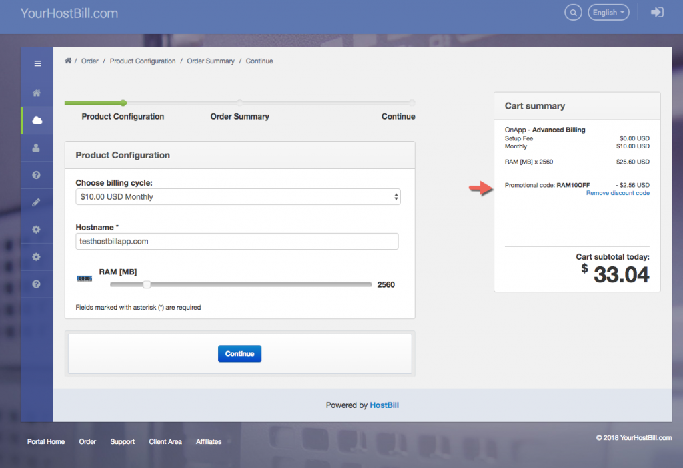683x468 pixels.
Task: Click the $25.60 USD RAM price
Action: [632, 162]
